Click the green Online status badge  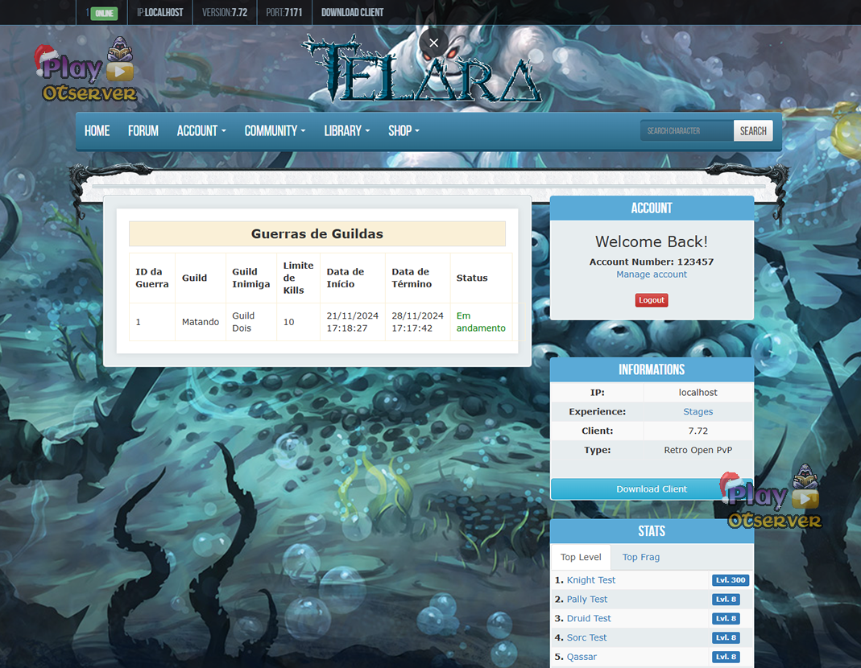coord(104,13)
